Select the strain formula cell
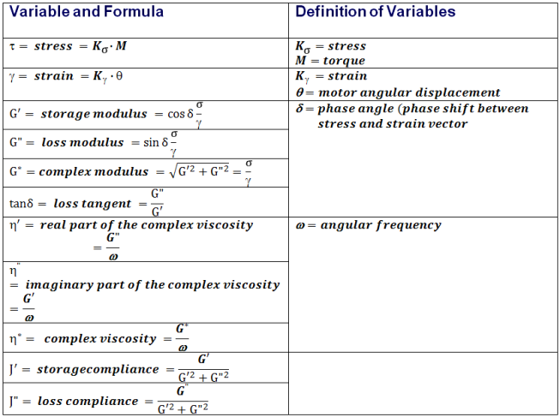 tap(146, 84)
